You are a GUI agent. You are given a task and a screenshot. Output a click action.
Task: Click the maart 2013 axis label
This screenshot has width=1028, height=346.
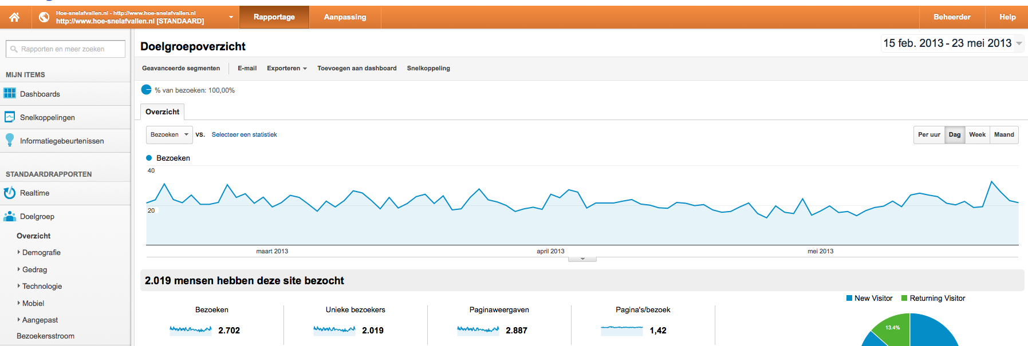272,251
